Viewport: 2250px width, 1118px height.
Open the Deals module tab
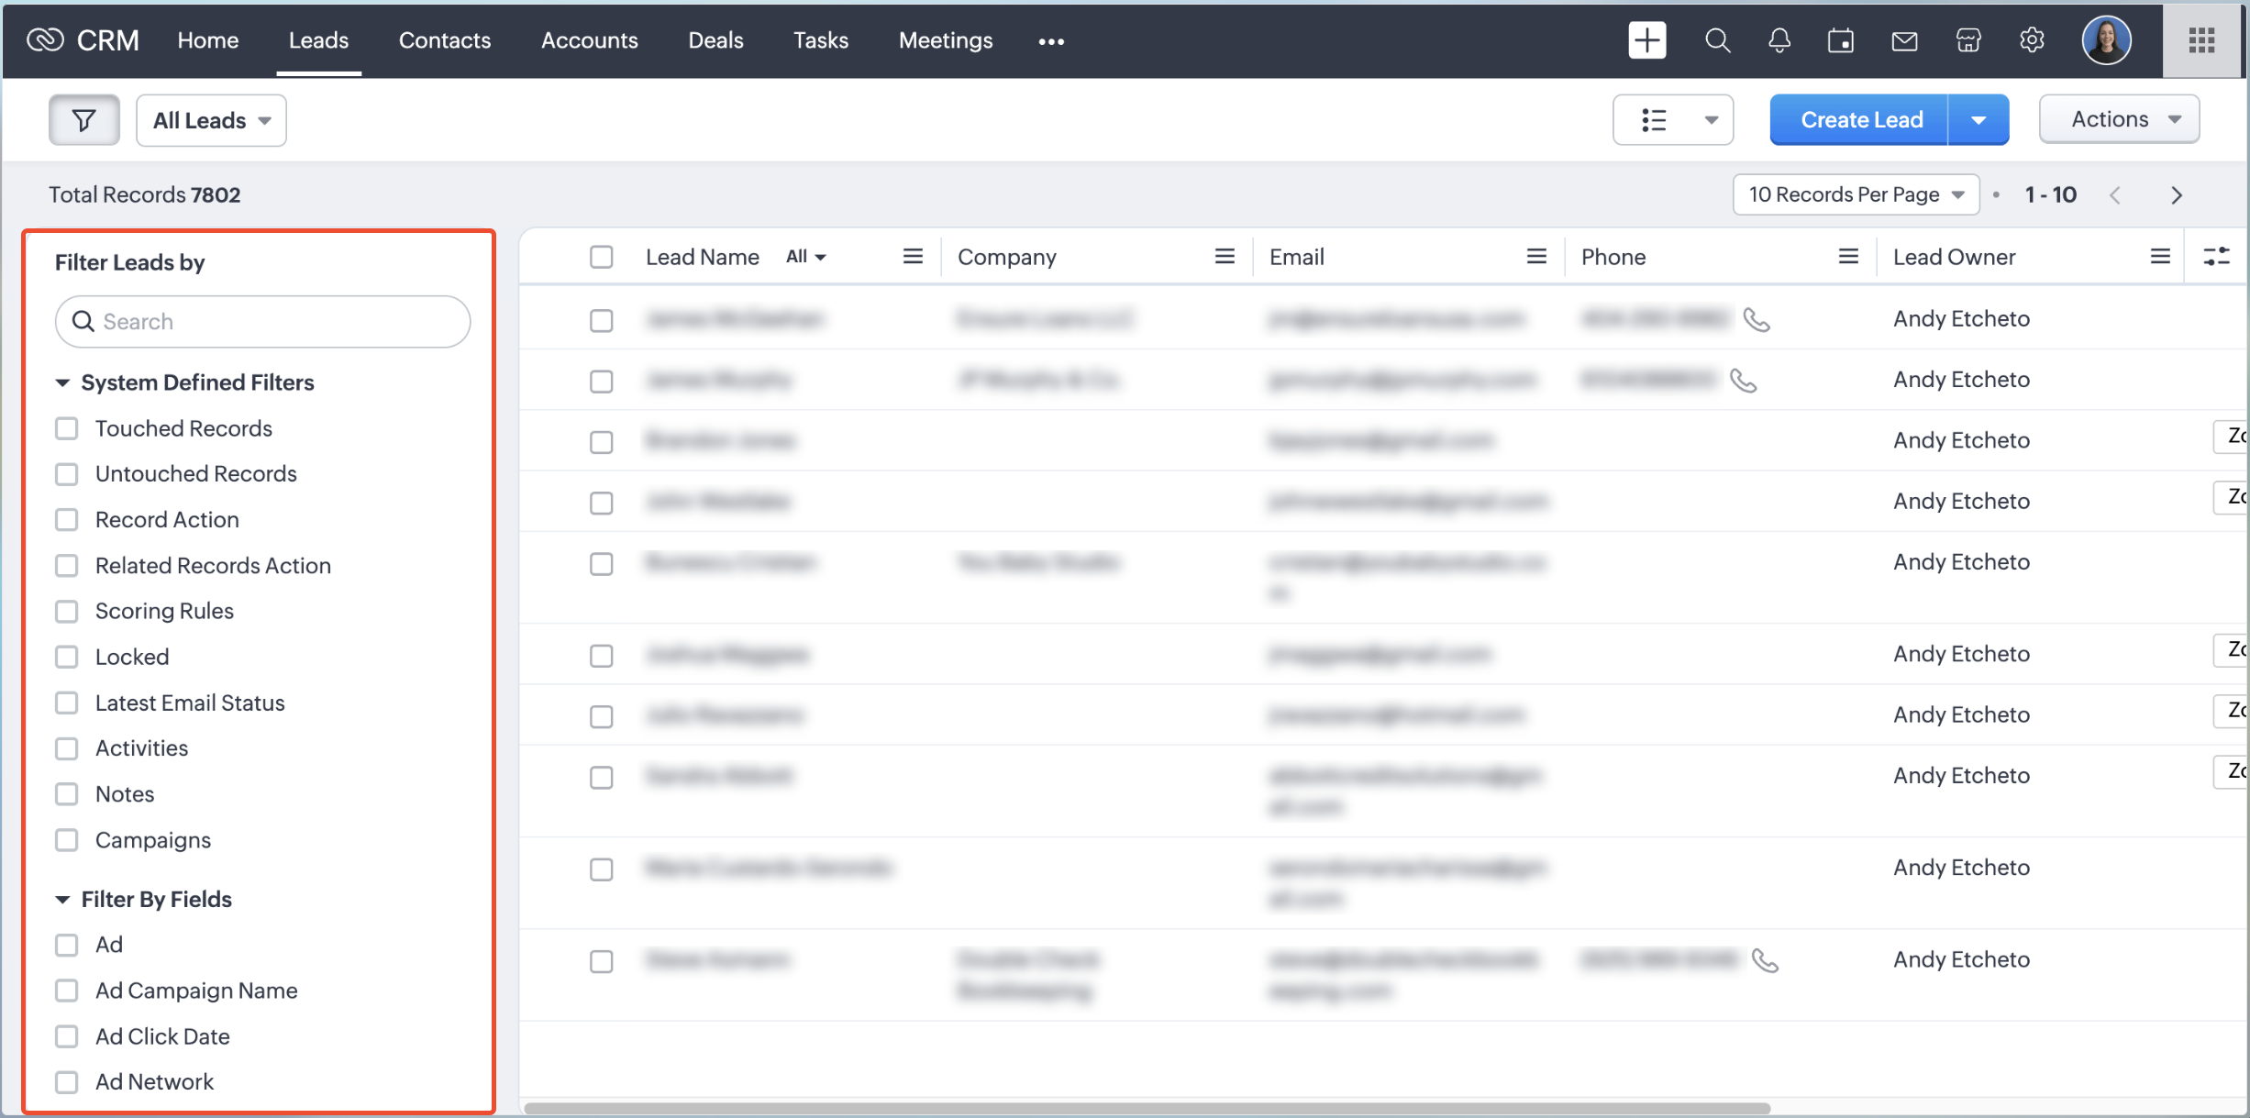click(715, 40)
